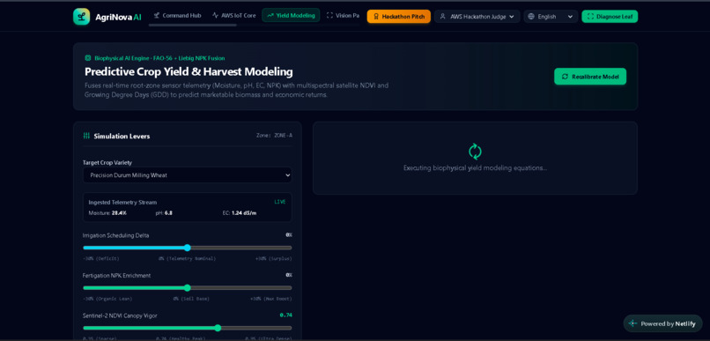Click the chevron beside AWS Hackathon Judge

click(x=512, y=17)
